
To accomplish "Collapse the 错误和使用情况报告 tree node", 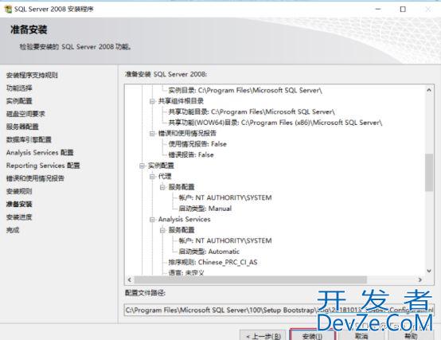I will tap(152, 133).
